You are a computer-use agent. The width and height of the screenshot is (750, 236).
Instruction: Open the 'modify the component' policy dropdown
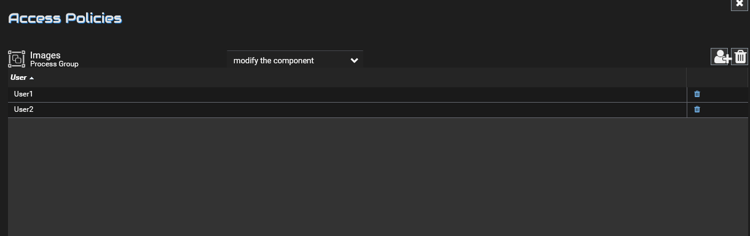[295, 60]
